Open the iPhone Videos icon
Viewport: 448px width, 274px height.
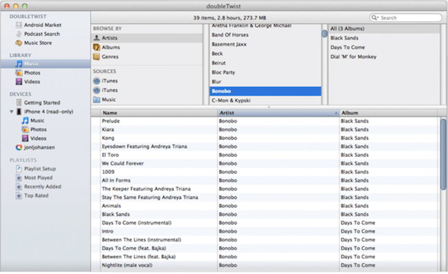pyautogui.click(x=25, y=138)
